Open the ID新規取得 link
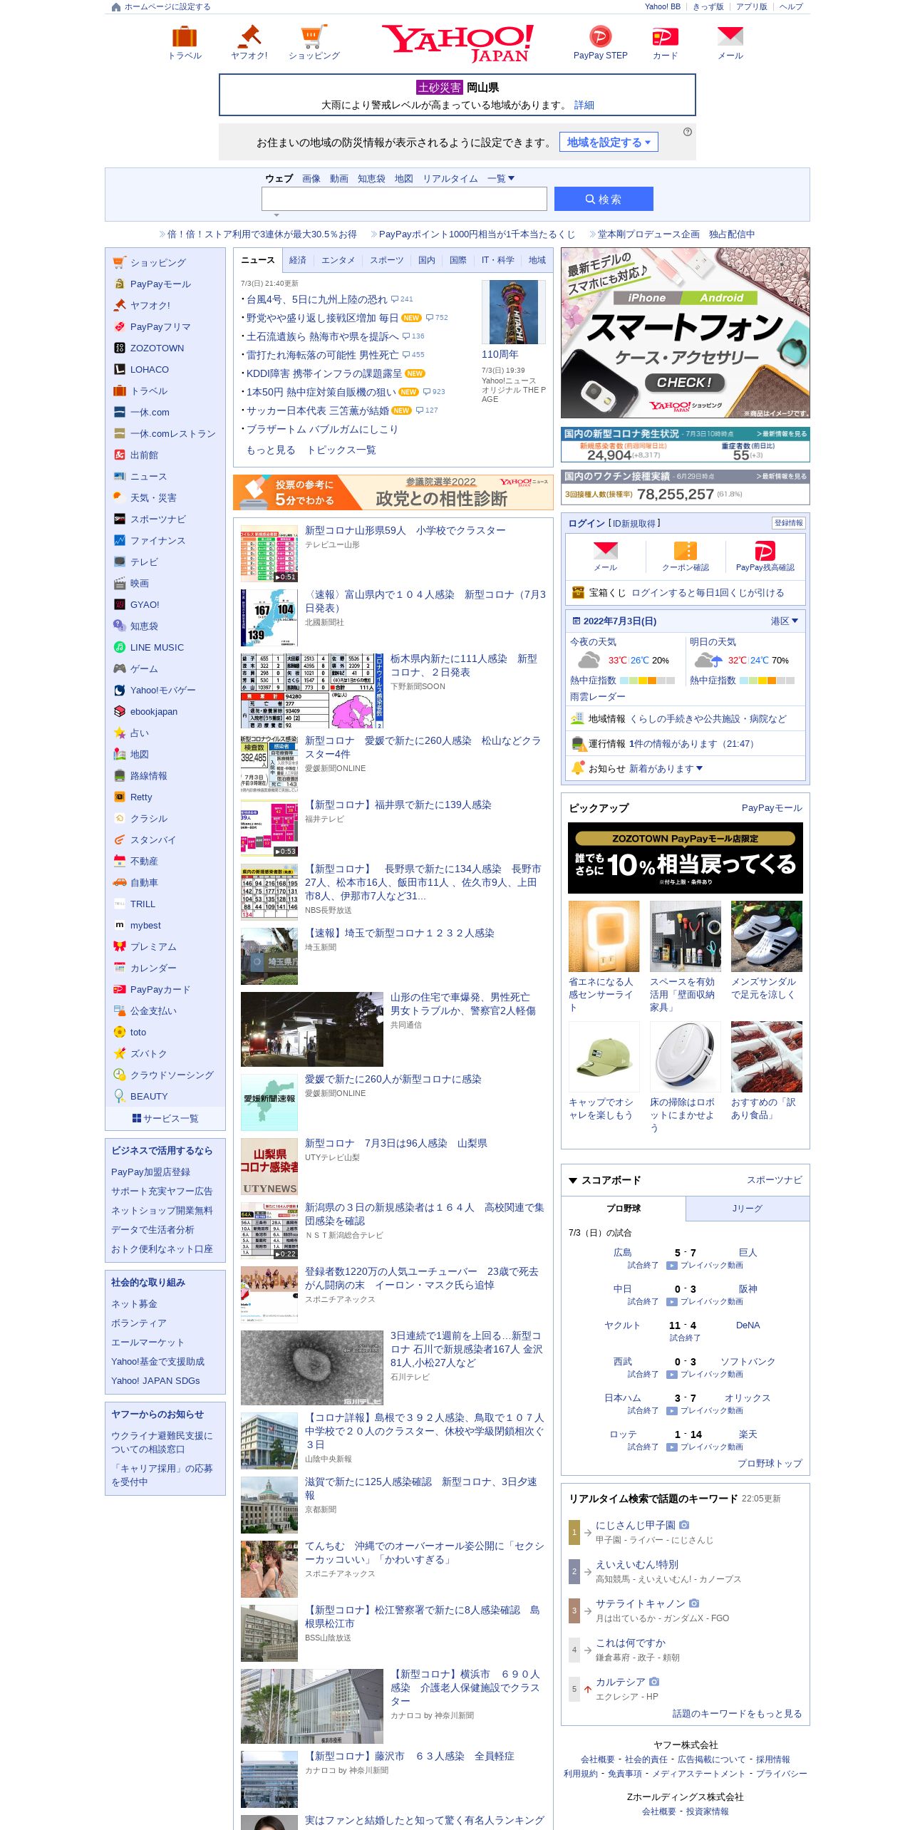 tap(634, 523)
